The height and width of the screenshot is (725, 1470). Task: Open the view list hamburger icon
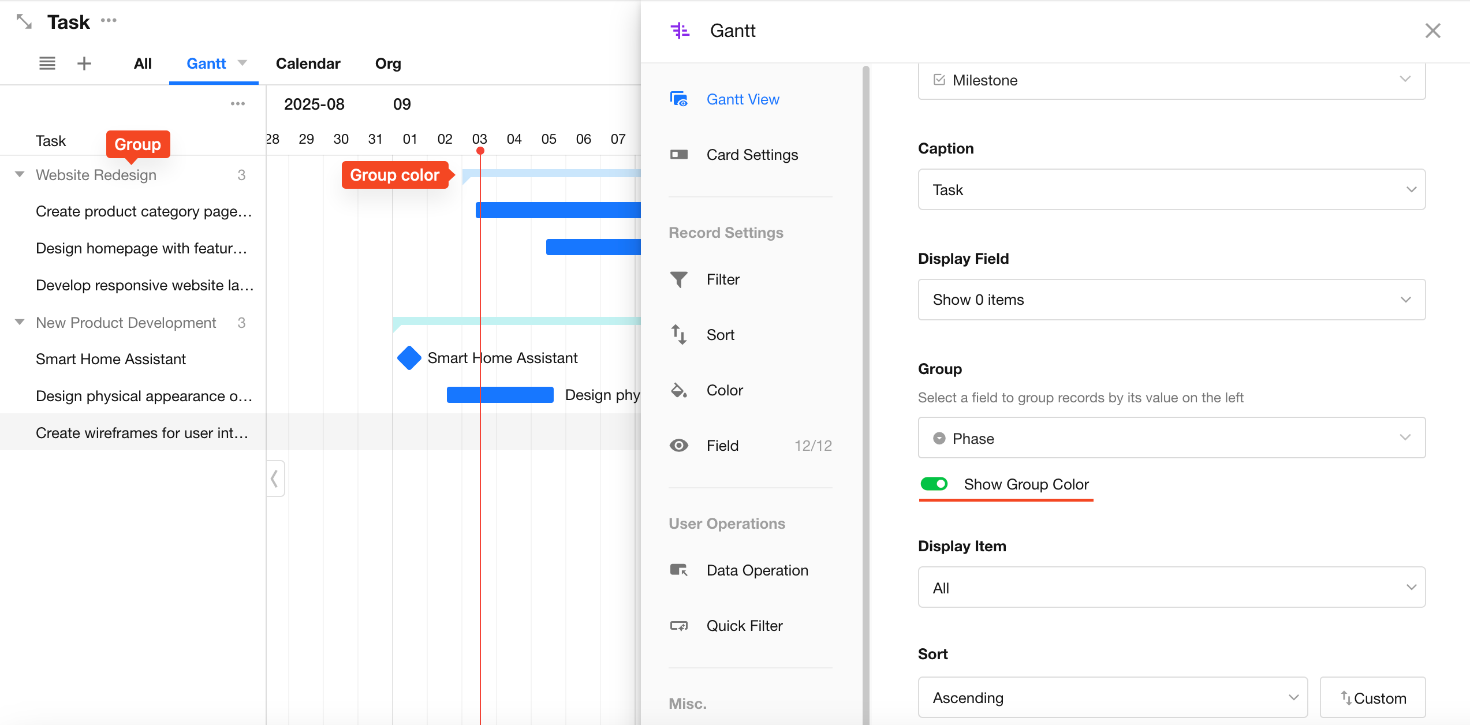(47, 63)
